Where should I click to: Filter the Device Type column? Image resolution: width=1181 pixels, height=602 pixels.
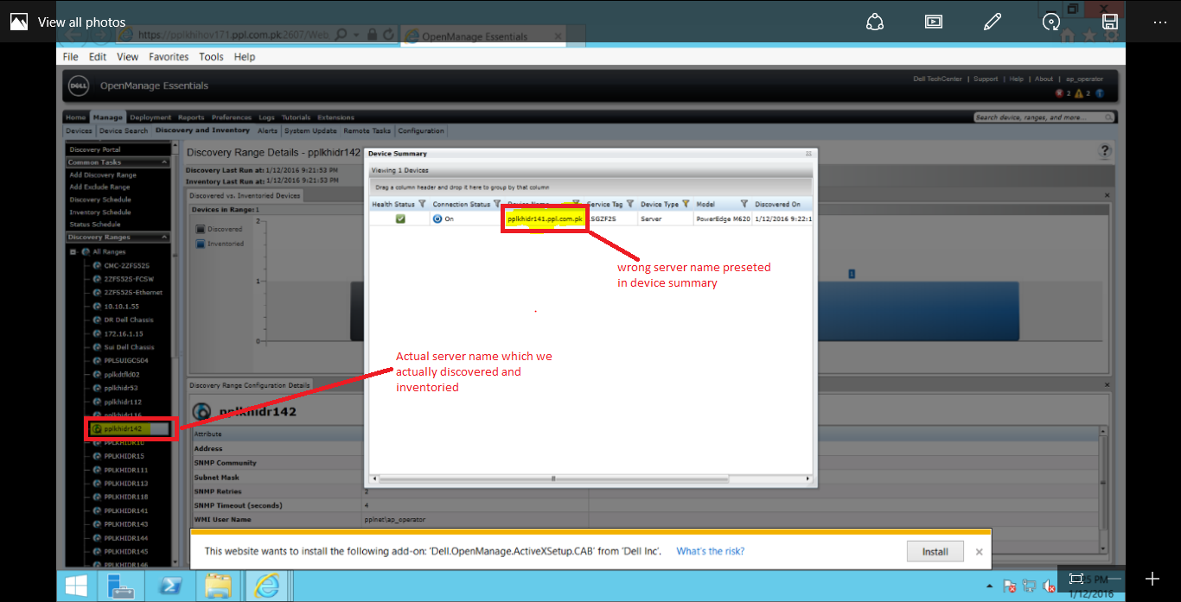point(686,204)
